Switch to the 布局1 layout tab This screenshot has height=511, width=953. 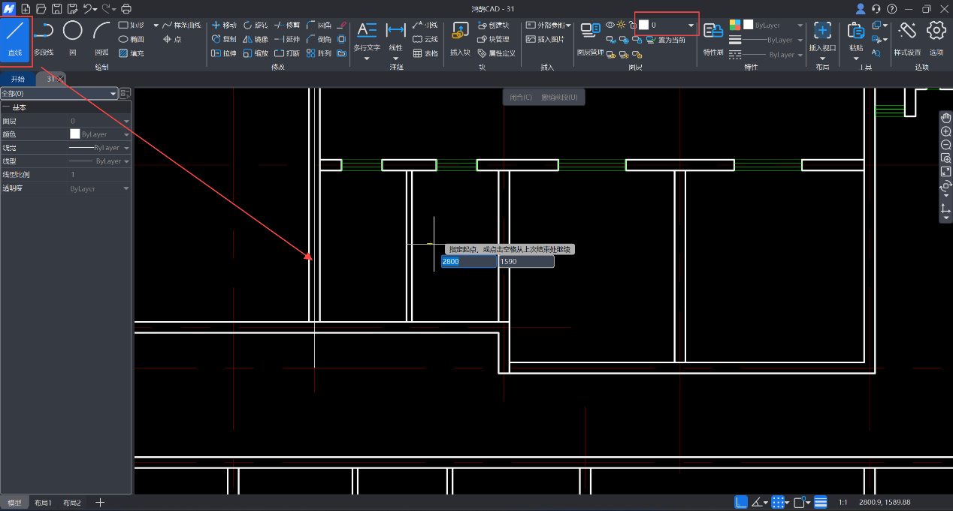pos(42,503)
